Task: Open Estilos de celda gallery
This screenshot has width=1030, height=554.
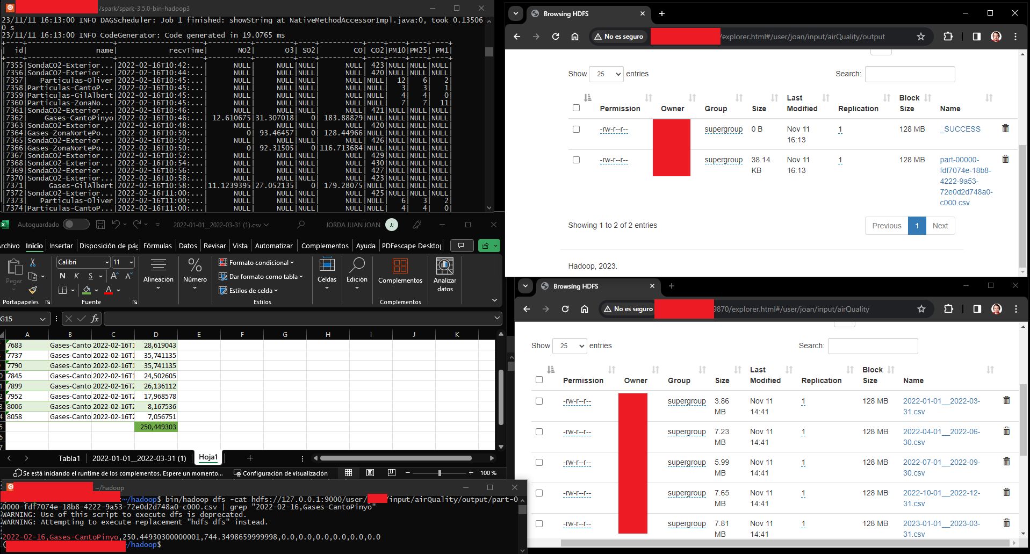Action: [x=248, y=290]
